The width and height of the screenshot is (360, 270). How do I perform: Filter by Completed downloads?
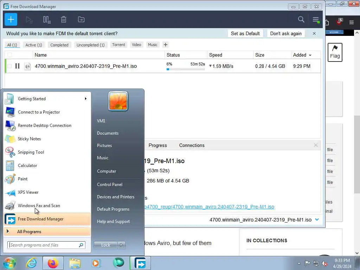click(x=59, y=45)
